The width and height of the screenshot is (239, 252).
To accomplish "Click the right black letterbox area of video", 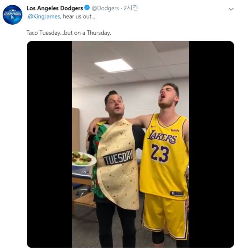I will tap(212, 144).
